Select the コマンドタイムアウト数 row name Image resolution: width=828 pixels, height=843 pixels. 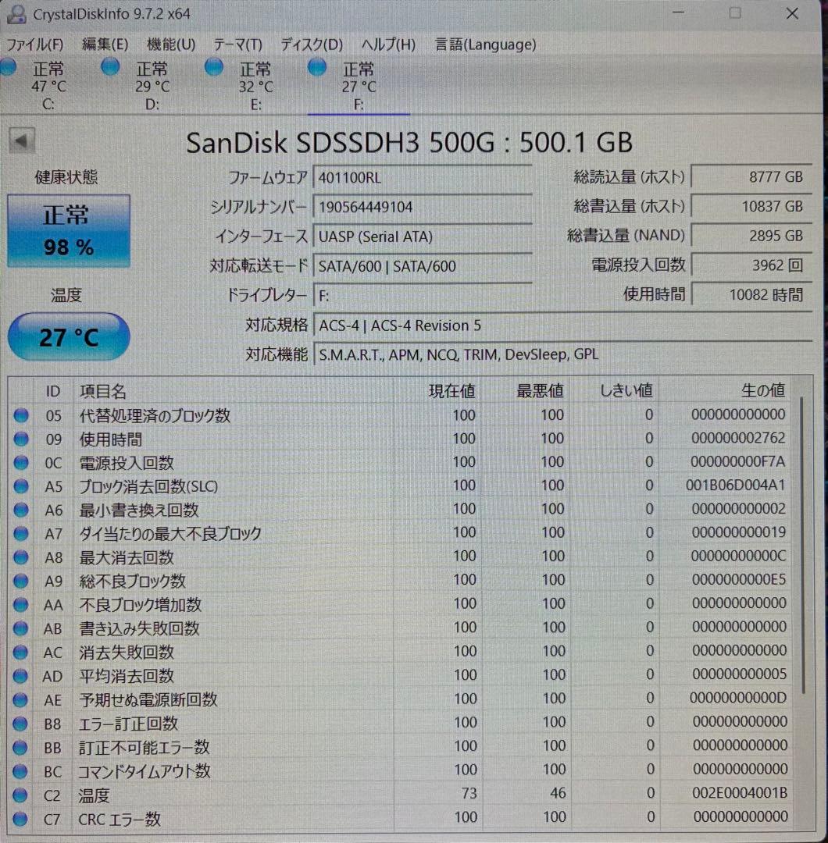[x=145, y=771]
